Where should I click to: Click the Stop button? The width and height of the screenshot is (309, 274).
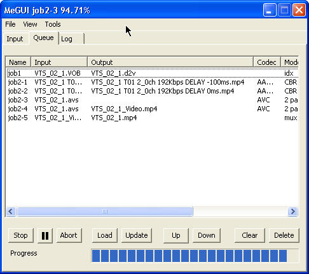pos(20,235)
